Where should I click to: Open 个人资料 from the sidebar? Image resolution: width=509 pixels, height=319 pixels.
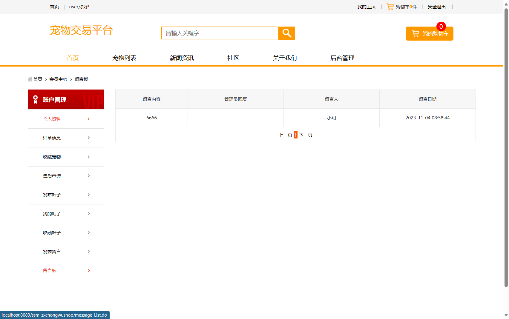coord(52,119)
